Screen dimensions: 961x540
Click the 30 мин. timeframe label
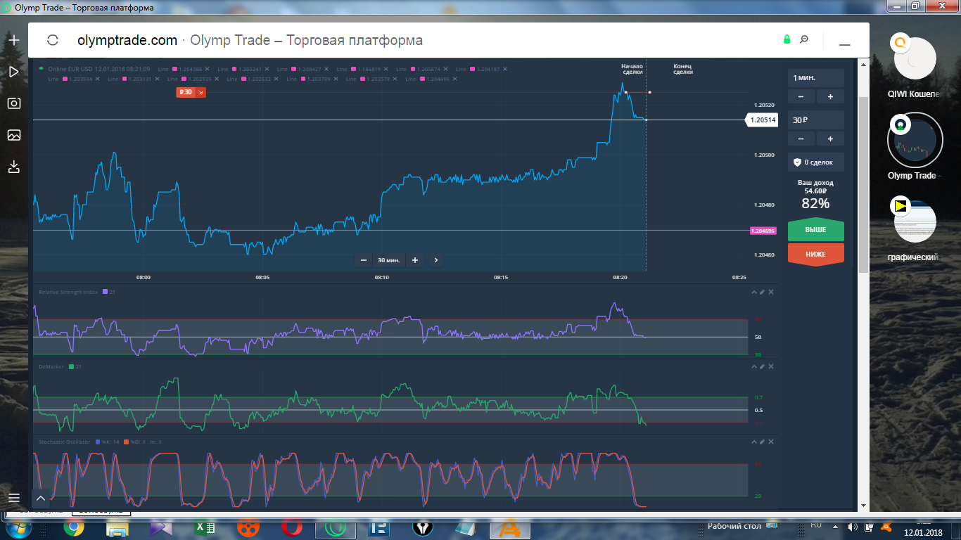389,260
